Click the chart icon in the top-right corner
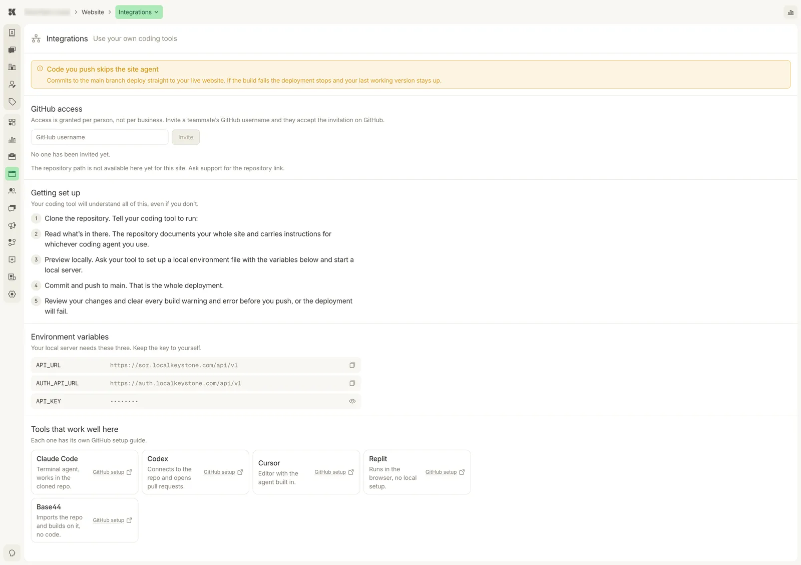This screenshot has height=565, width=801. coord(790,12)
